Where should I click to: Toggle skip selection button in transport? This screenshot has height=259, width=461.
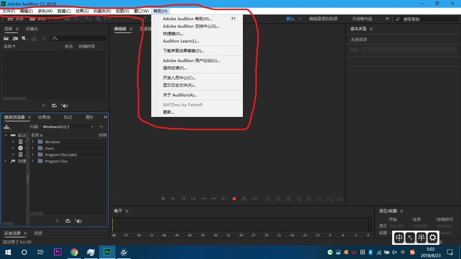coord(254,199)
